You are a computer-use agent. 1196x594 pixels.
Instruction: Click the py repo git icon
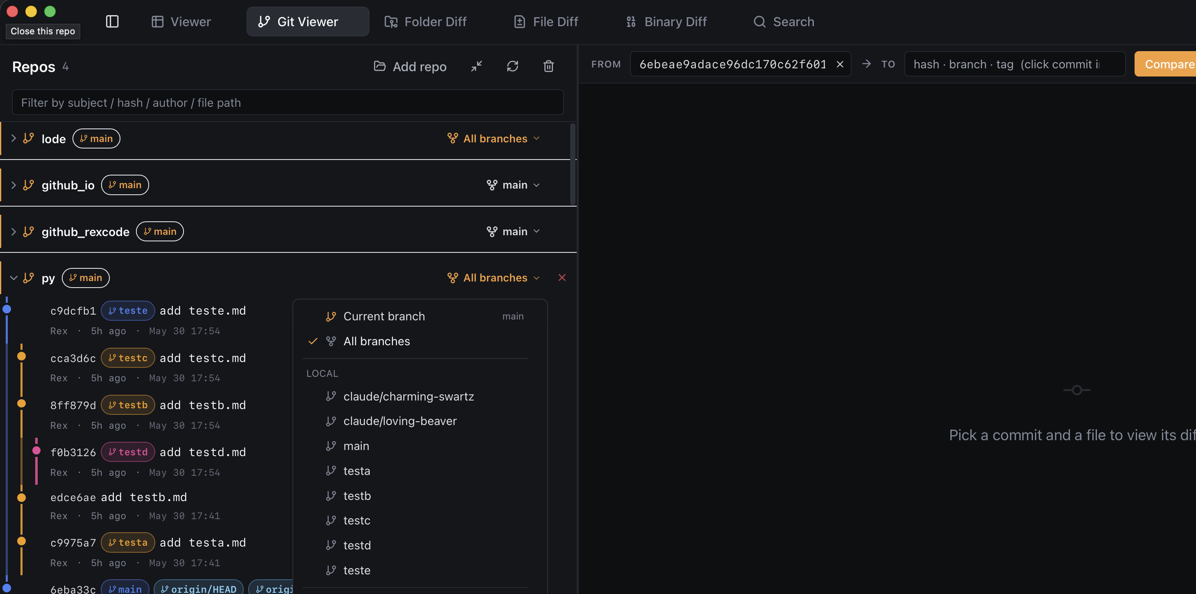[29, 278]
